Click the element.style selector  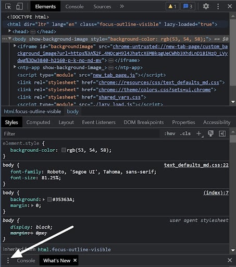(x=21, y=143)
